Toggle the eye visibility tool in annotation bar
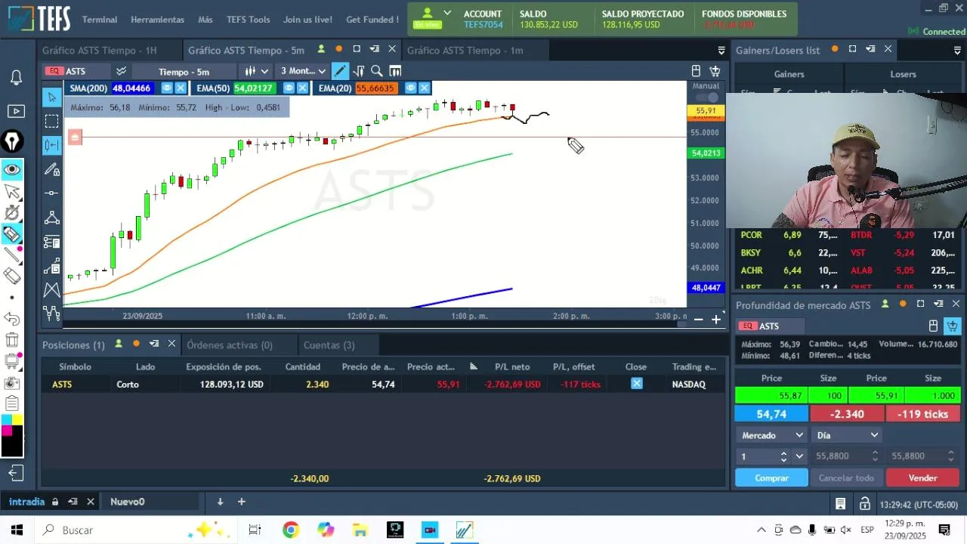The height and width of the screenshot is (544, 967). 12,169
